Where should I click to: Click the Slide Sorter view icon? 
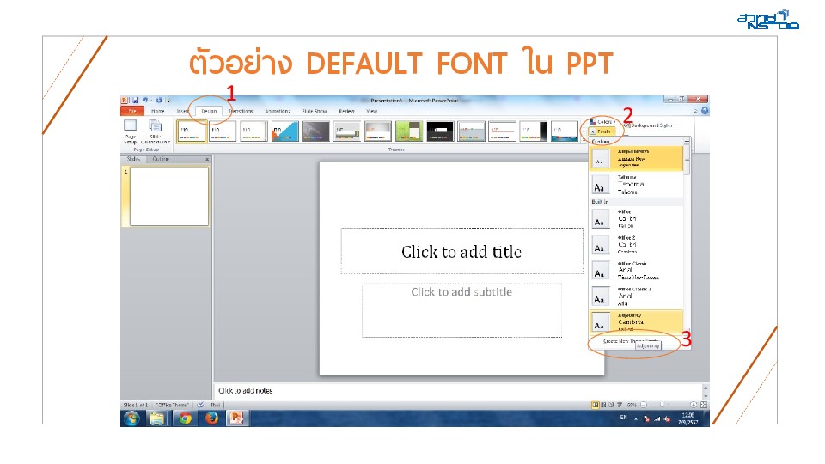tap(603, 405)
